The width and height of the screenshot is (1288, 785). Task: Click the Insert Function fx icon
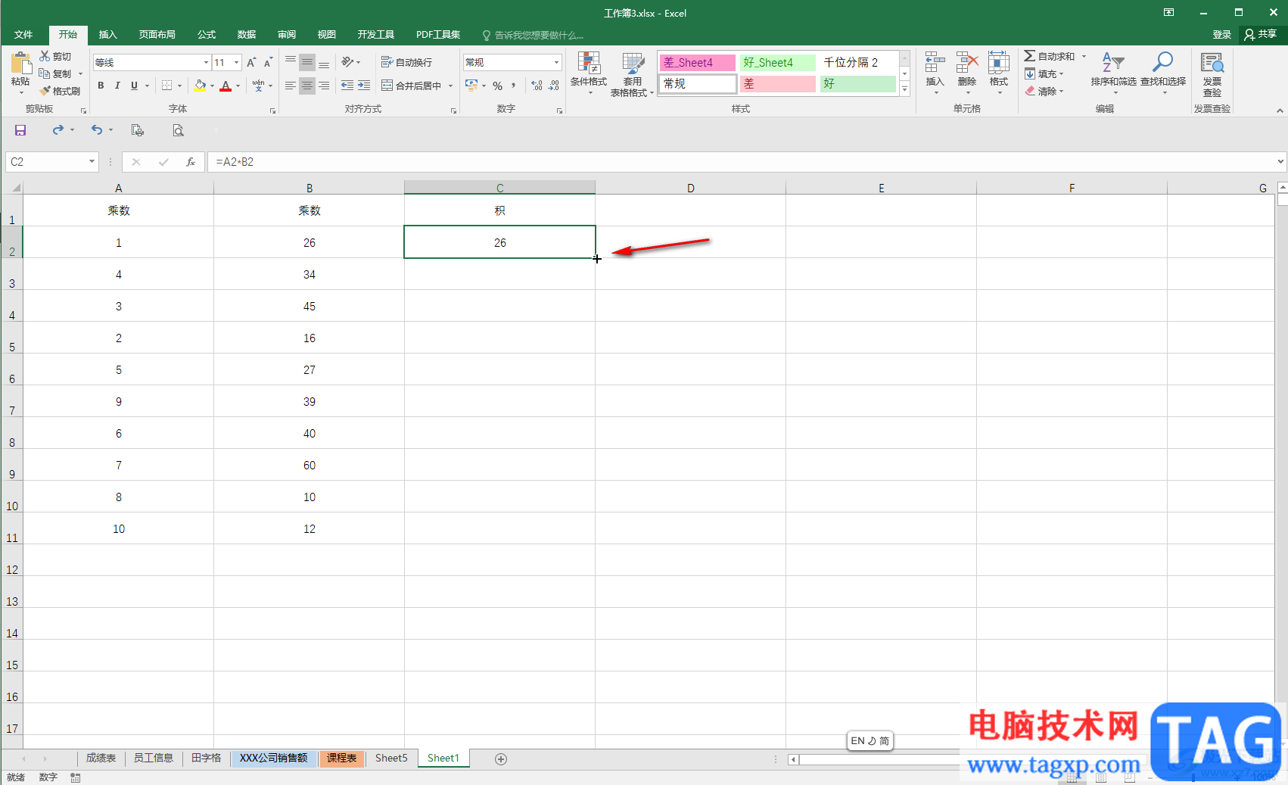tap(191, 162)
